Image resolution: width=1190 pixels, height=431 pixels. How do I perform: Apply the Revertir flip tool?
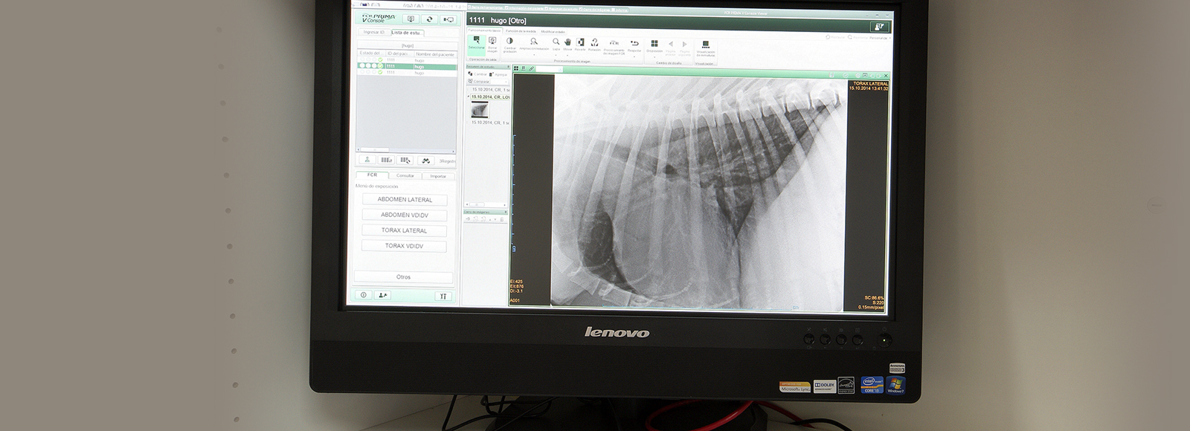point(580,44)
